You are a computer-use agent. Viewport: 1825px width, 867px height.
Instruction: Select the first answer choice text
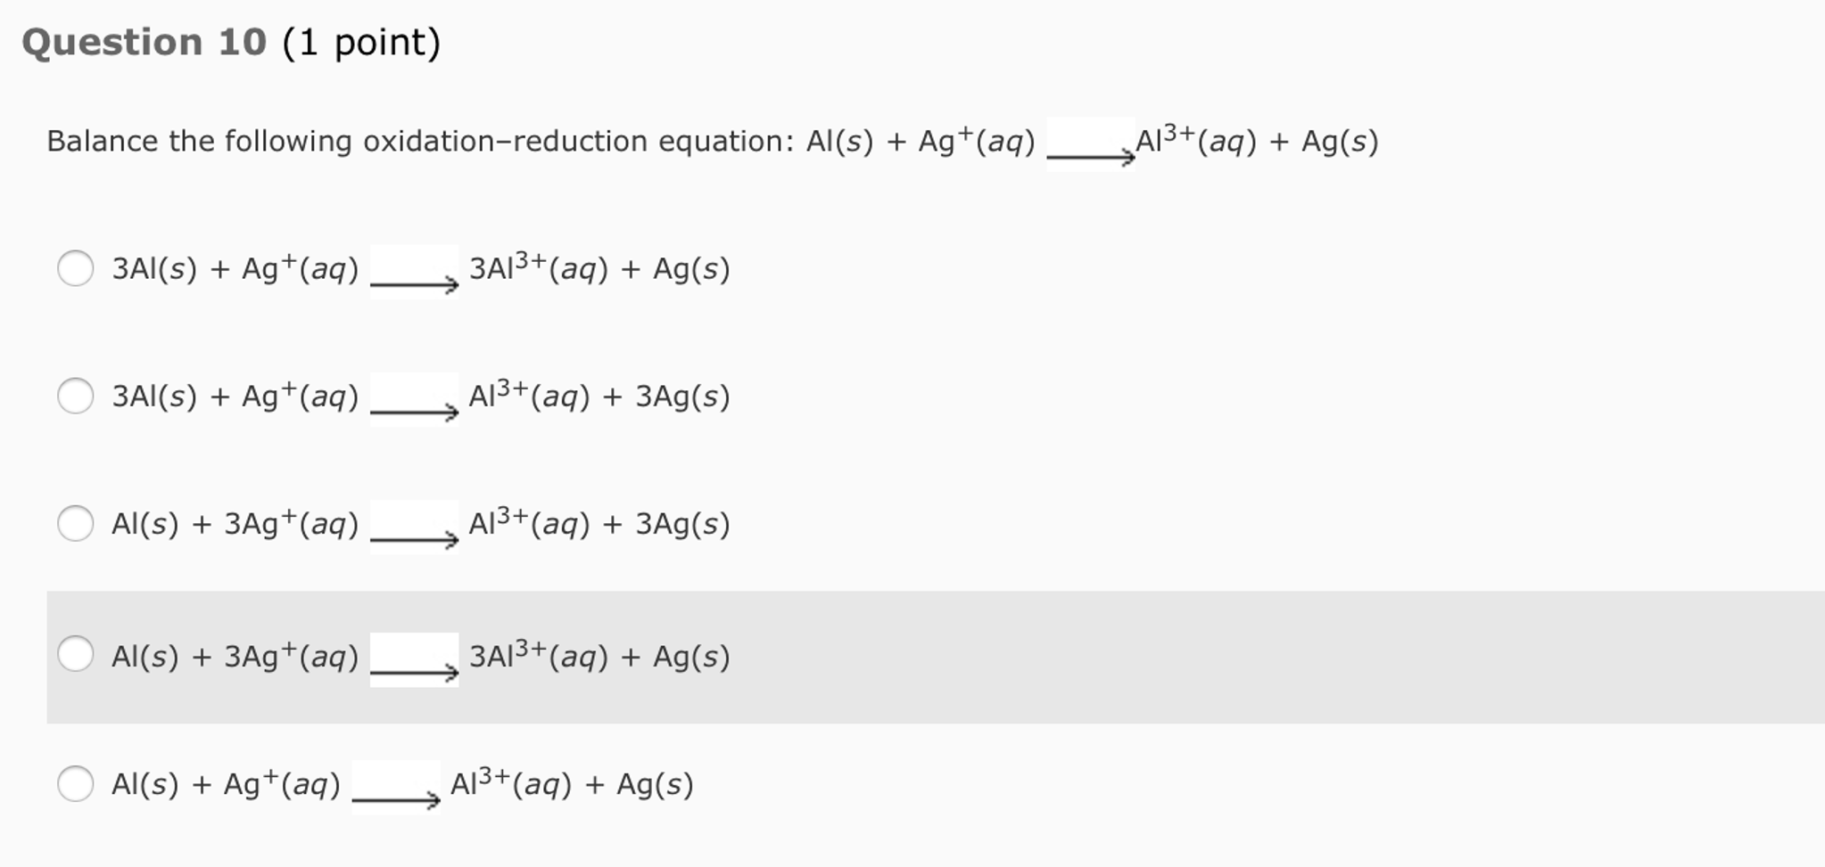click(x=419, y=269)
